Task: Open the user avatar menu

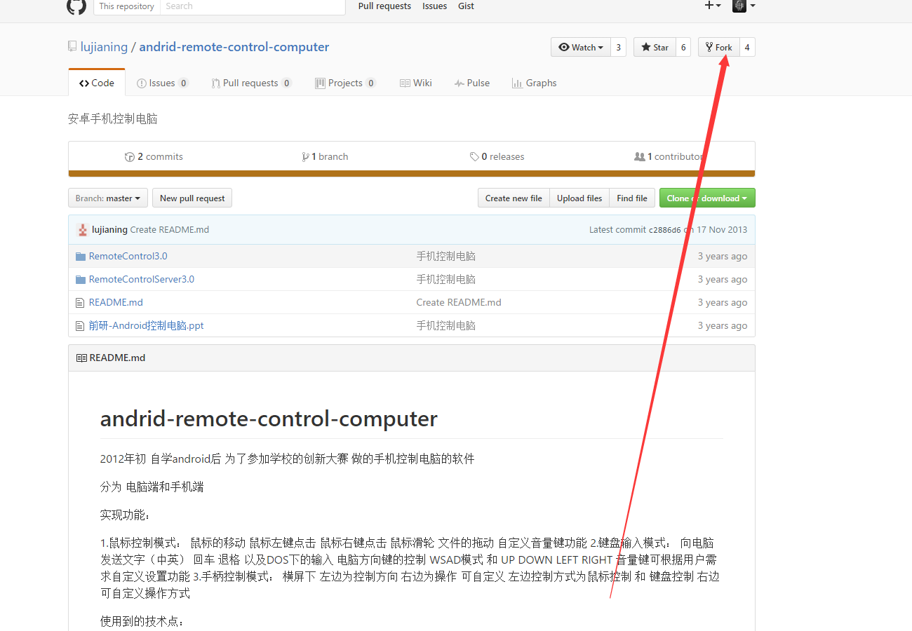Action: pos(744,6)
